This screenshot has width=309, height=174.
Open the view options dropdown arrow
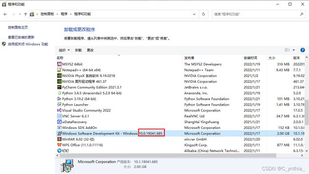pos(294,50)
